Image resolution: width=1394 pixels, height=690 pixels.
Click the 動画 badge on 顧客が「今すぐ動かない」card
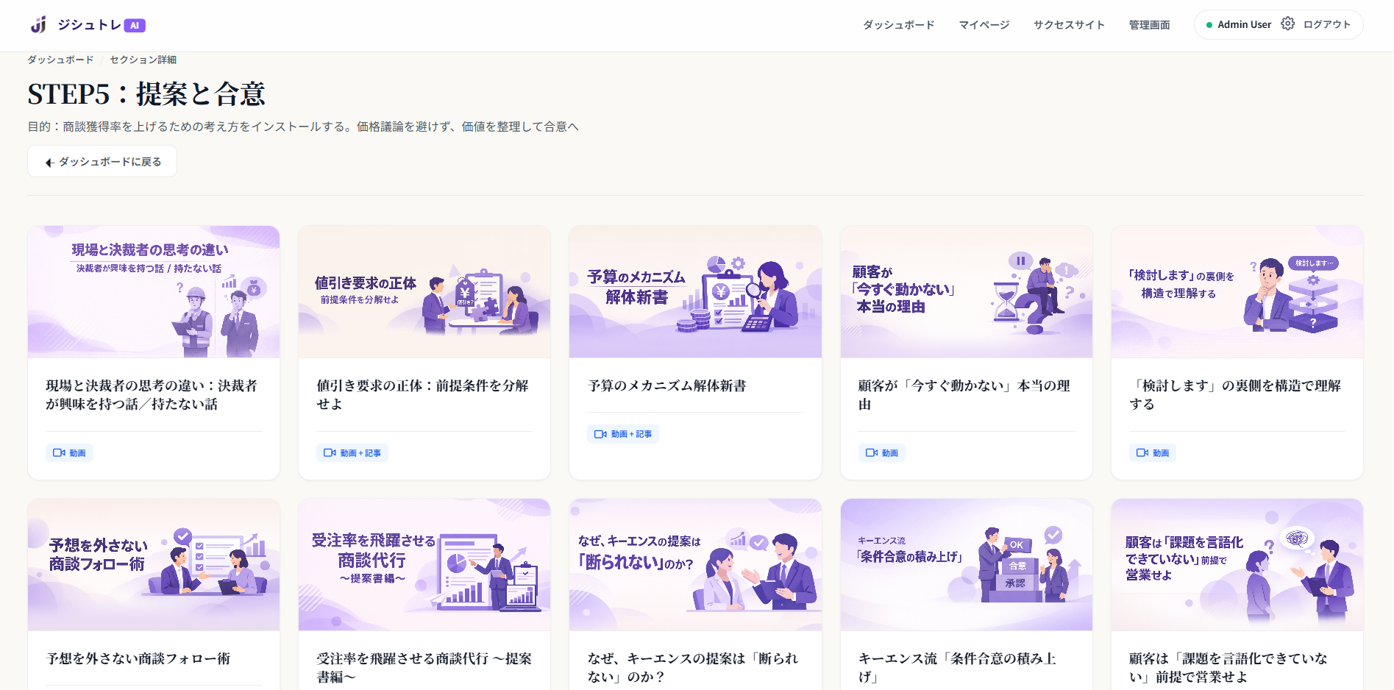pos(881,453)
